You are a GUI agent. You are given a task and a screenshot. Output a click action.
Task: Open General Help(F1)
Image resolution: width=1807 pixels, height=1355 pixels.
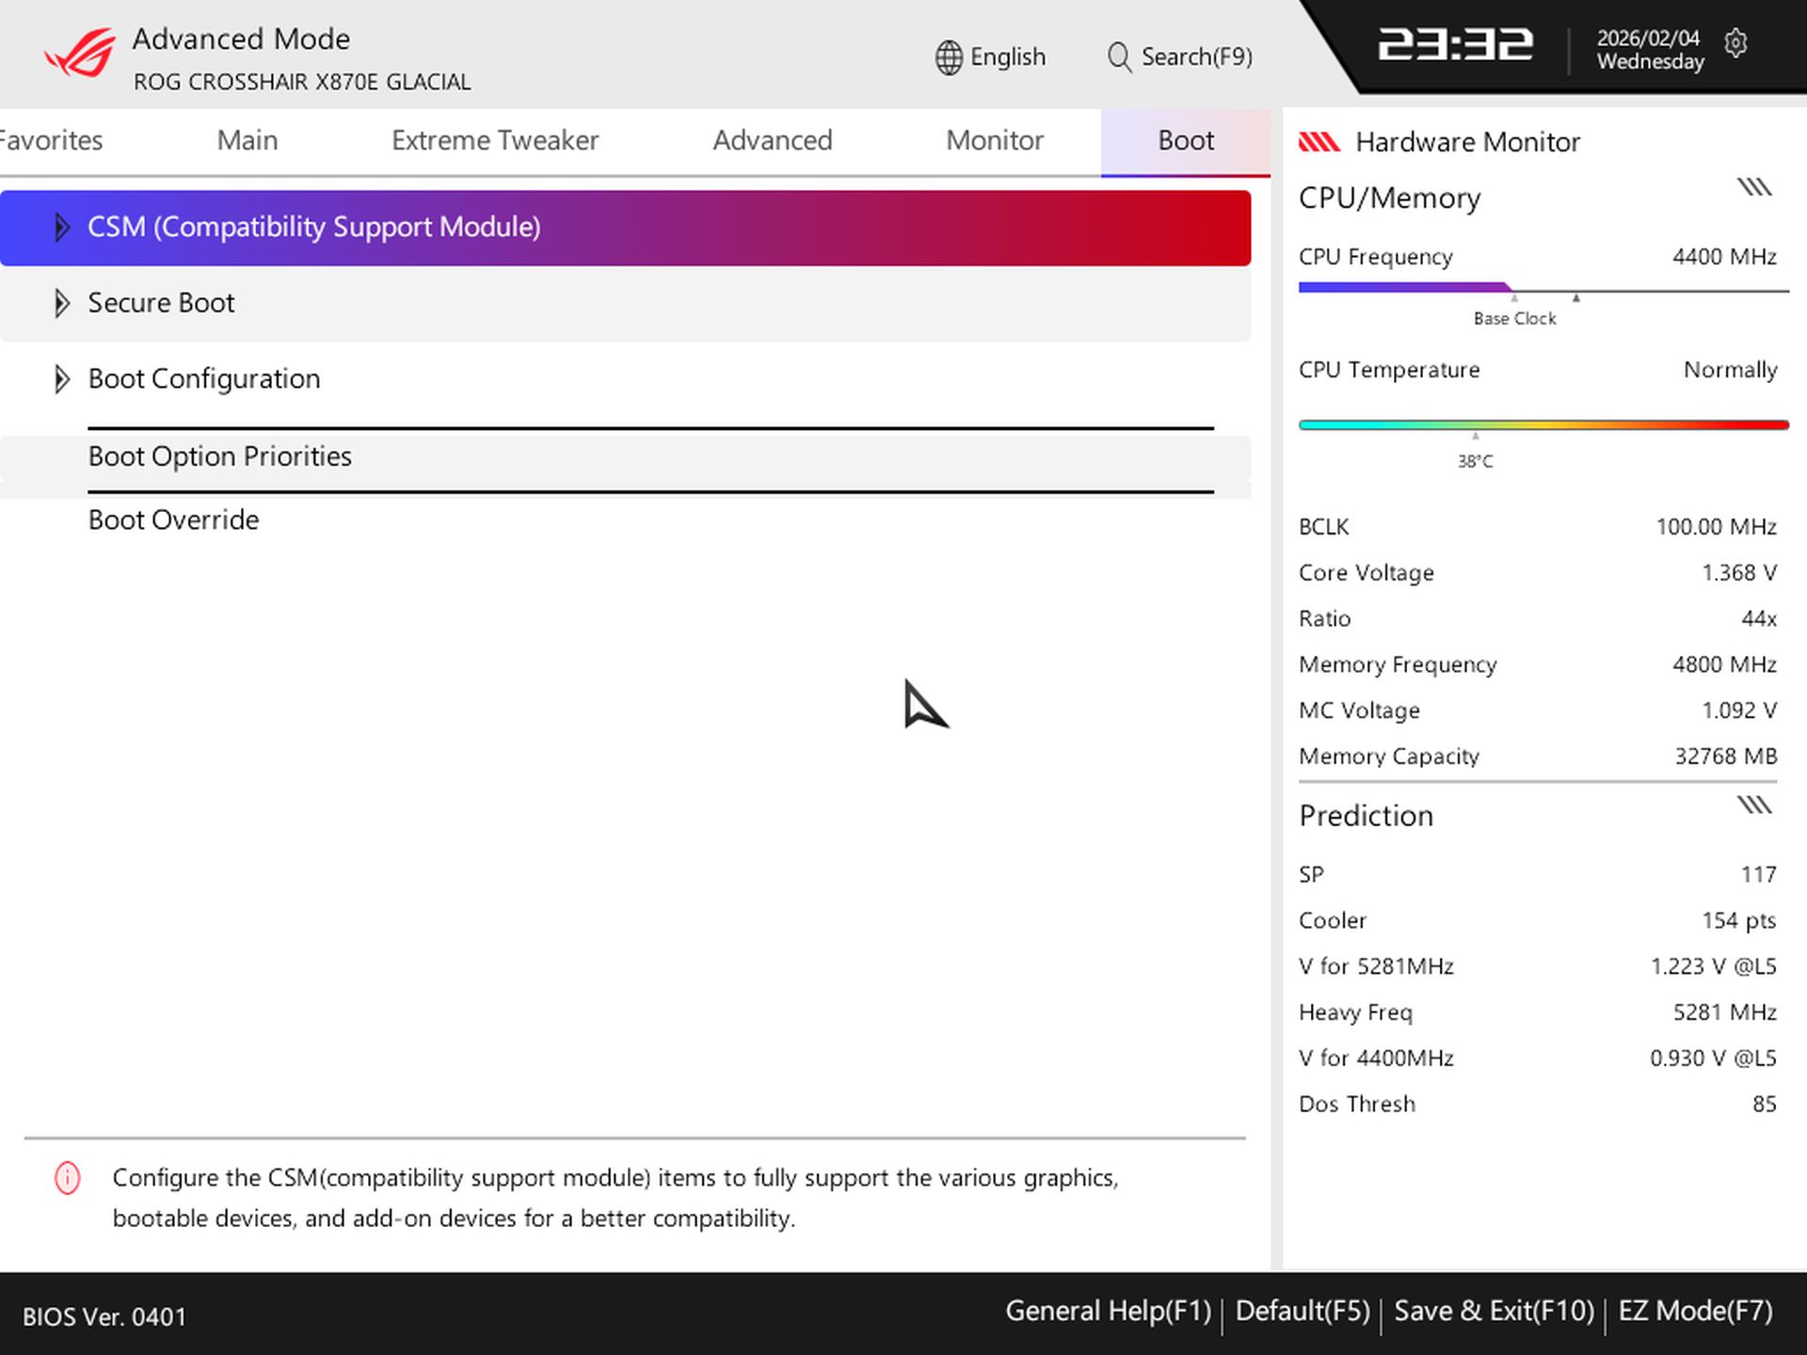point(1106,1310)
